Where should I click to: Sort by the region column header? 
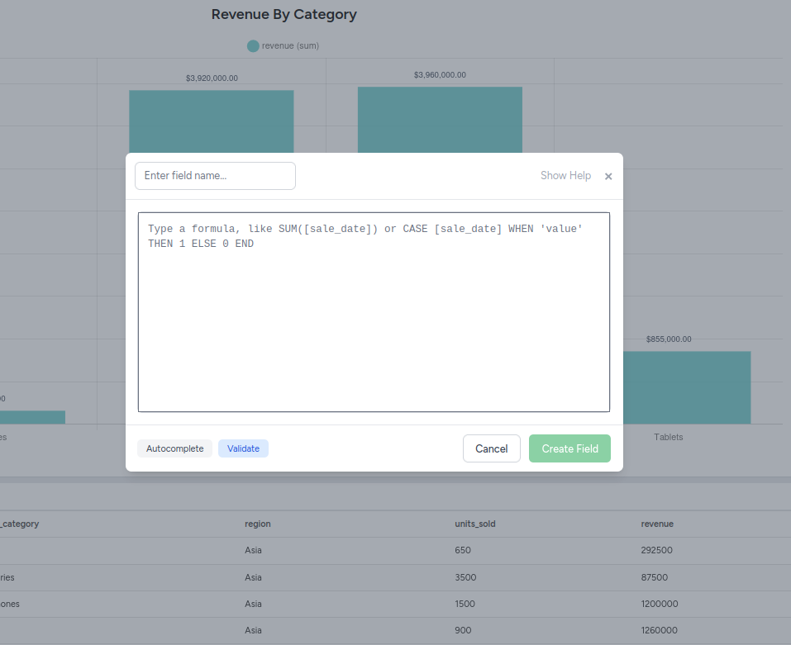coord(257,524)
